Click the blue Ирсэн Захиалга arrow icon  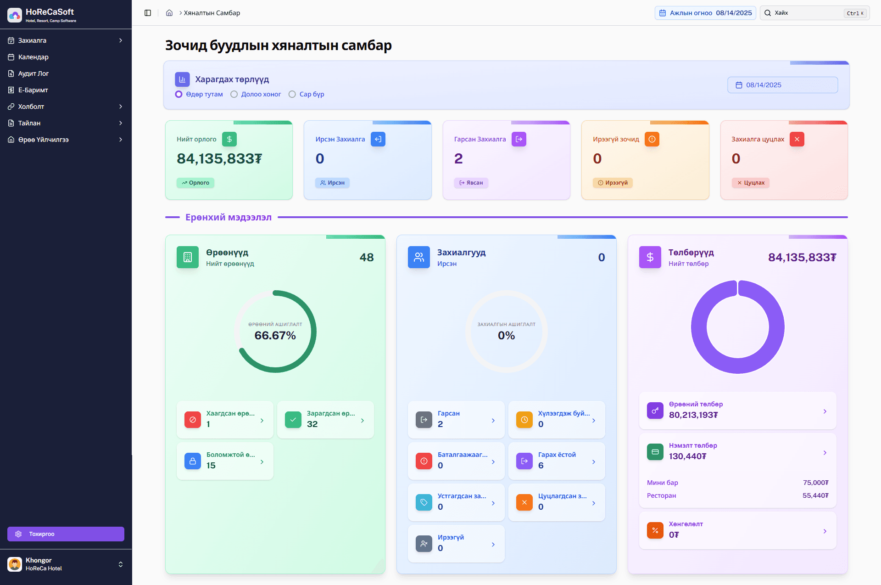coord(378,139)
